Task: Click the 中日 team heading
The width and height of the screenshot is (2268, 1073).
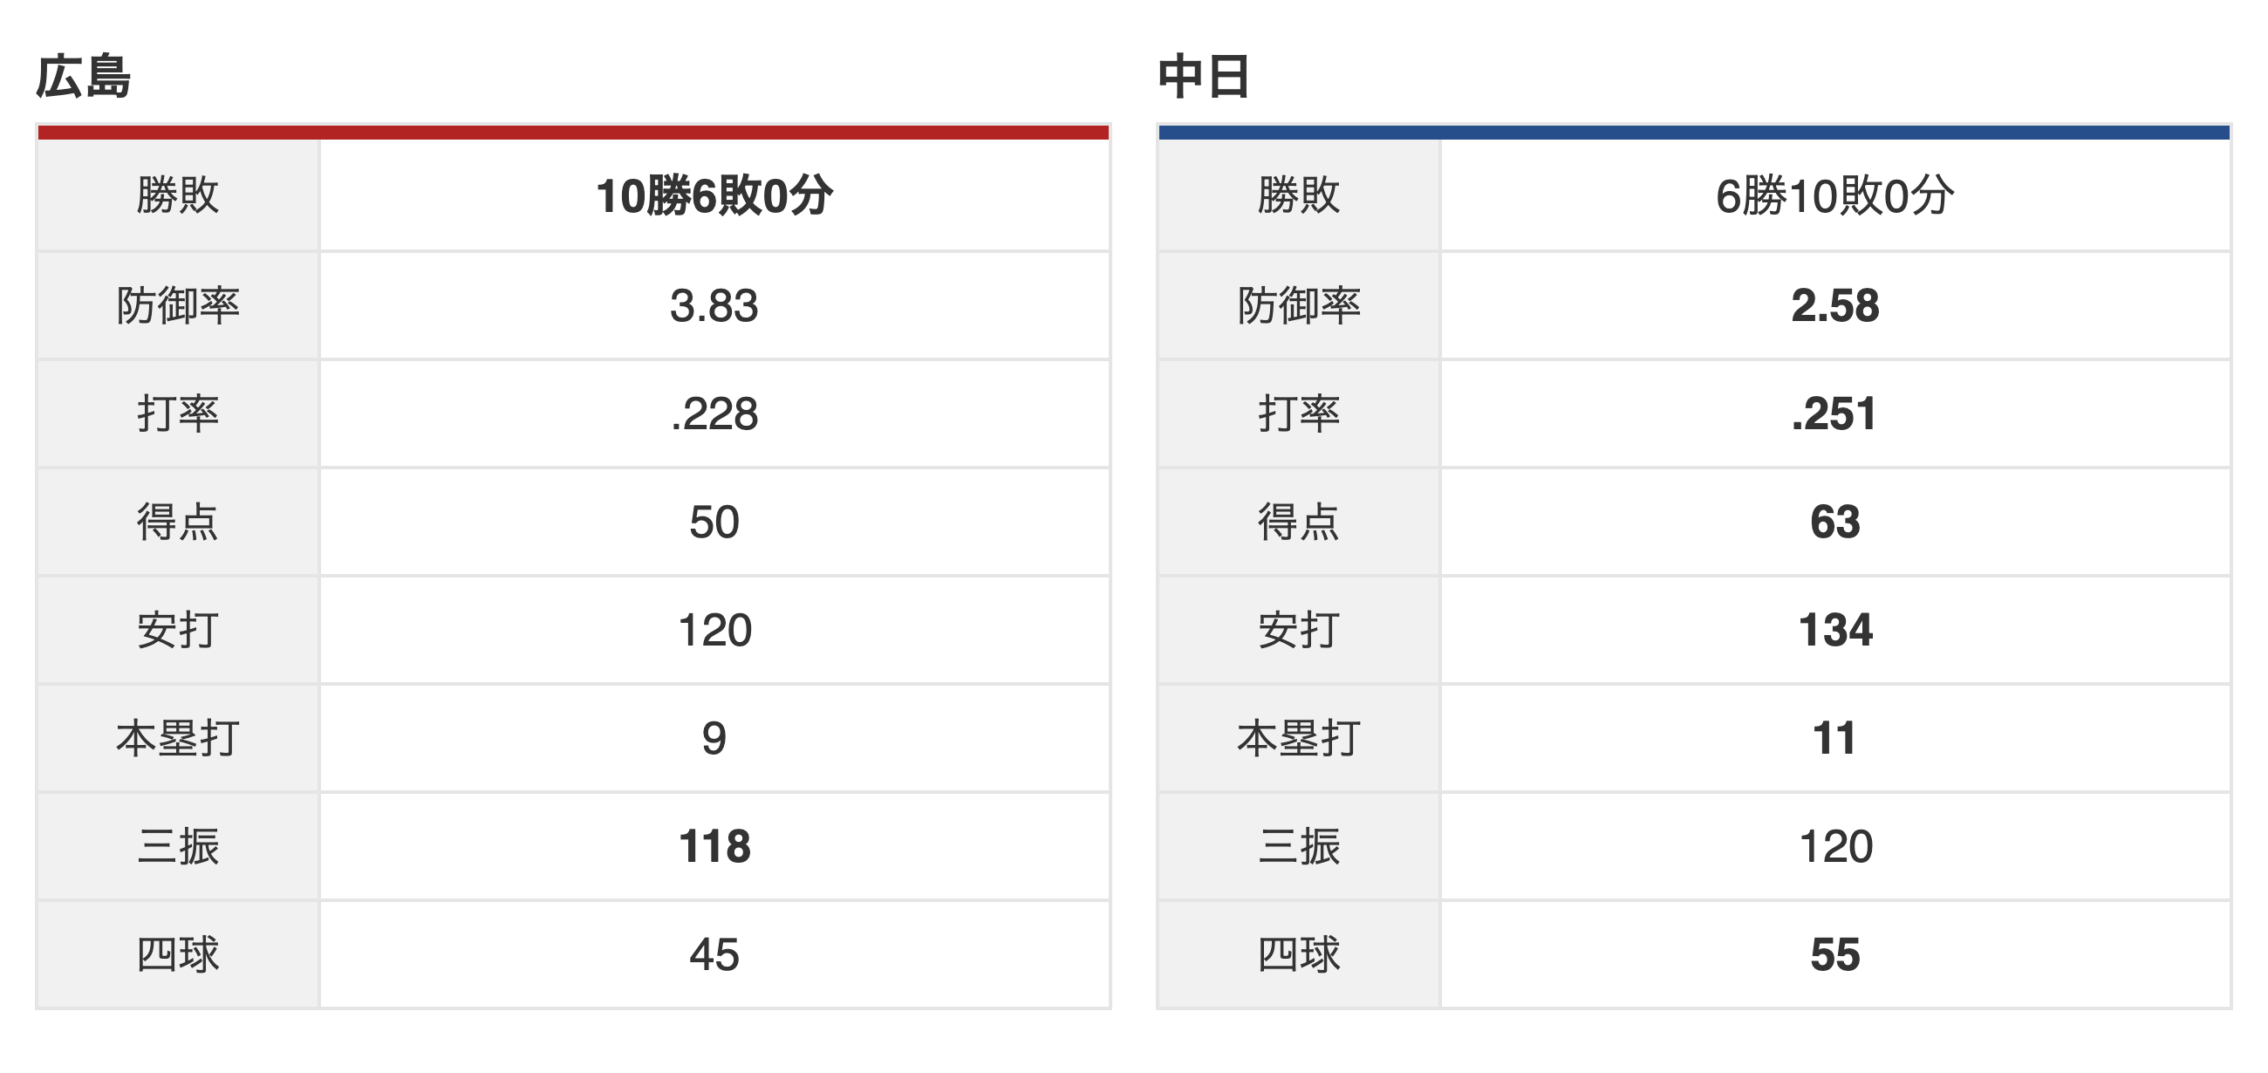Action: point(1204,77)
